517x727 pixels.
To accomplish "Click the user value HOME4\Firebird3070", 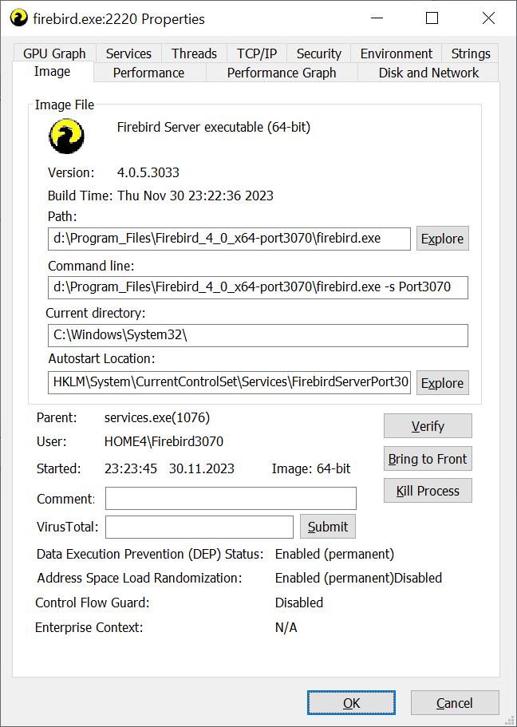I will (164, 441).
